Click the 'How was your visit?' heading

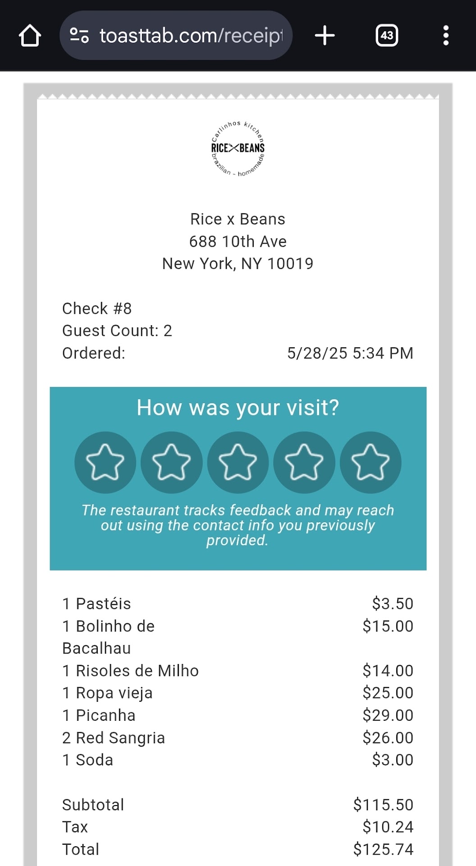(238, 408)
